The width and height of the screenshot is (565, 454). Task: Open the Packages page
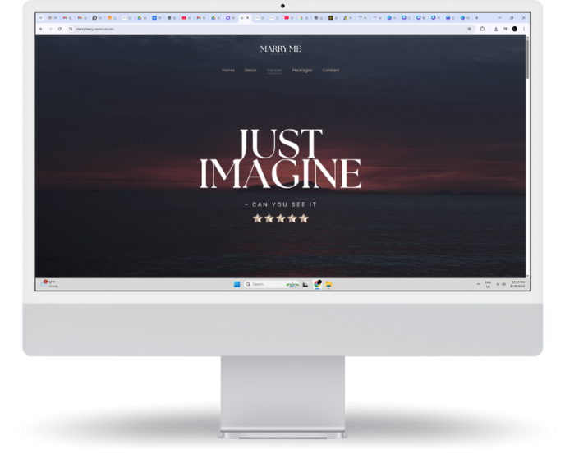coord(302,71)
